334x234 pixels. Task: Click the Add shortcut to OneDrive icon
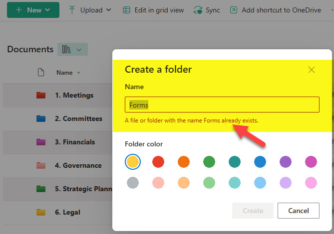click(x=234, y=10)
